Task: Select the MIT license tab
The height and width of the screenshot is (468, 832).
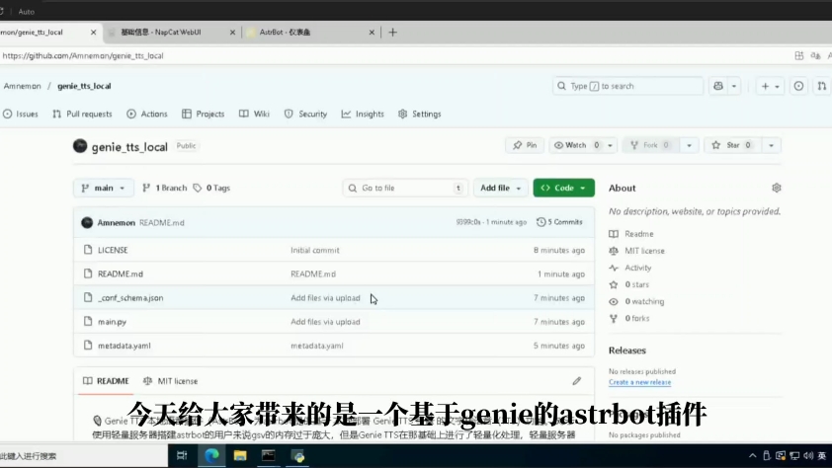Action: [170, 381]
